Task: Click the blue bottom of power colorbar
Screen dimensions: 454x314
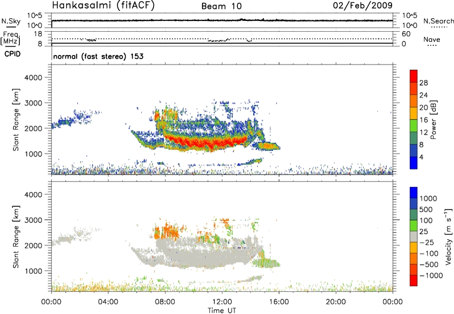Action: (414, 163)
